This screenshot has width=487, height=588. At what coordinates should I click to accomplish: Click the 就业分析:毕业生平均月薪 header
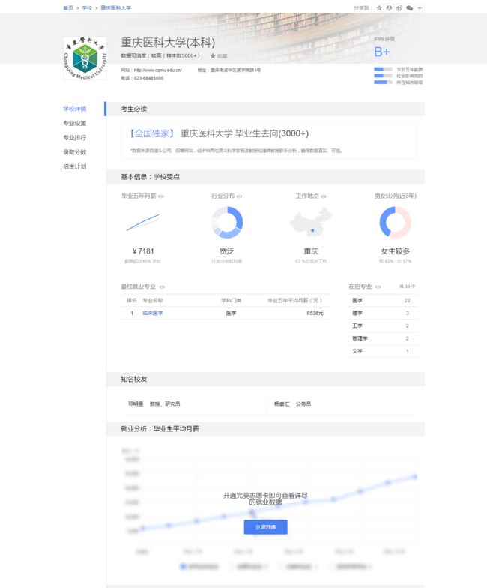(x=265, y=429)
